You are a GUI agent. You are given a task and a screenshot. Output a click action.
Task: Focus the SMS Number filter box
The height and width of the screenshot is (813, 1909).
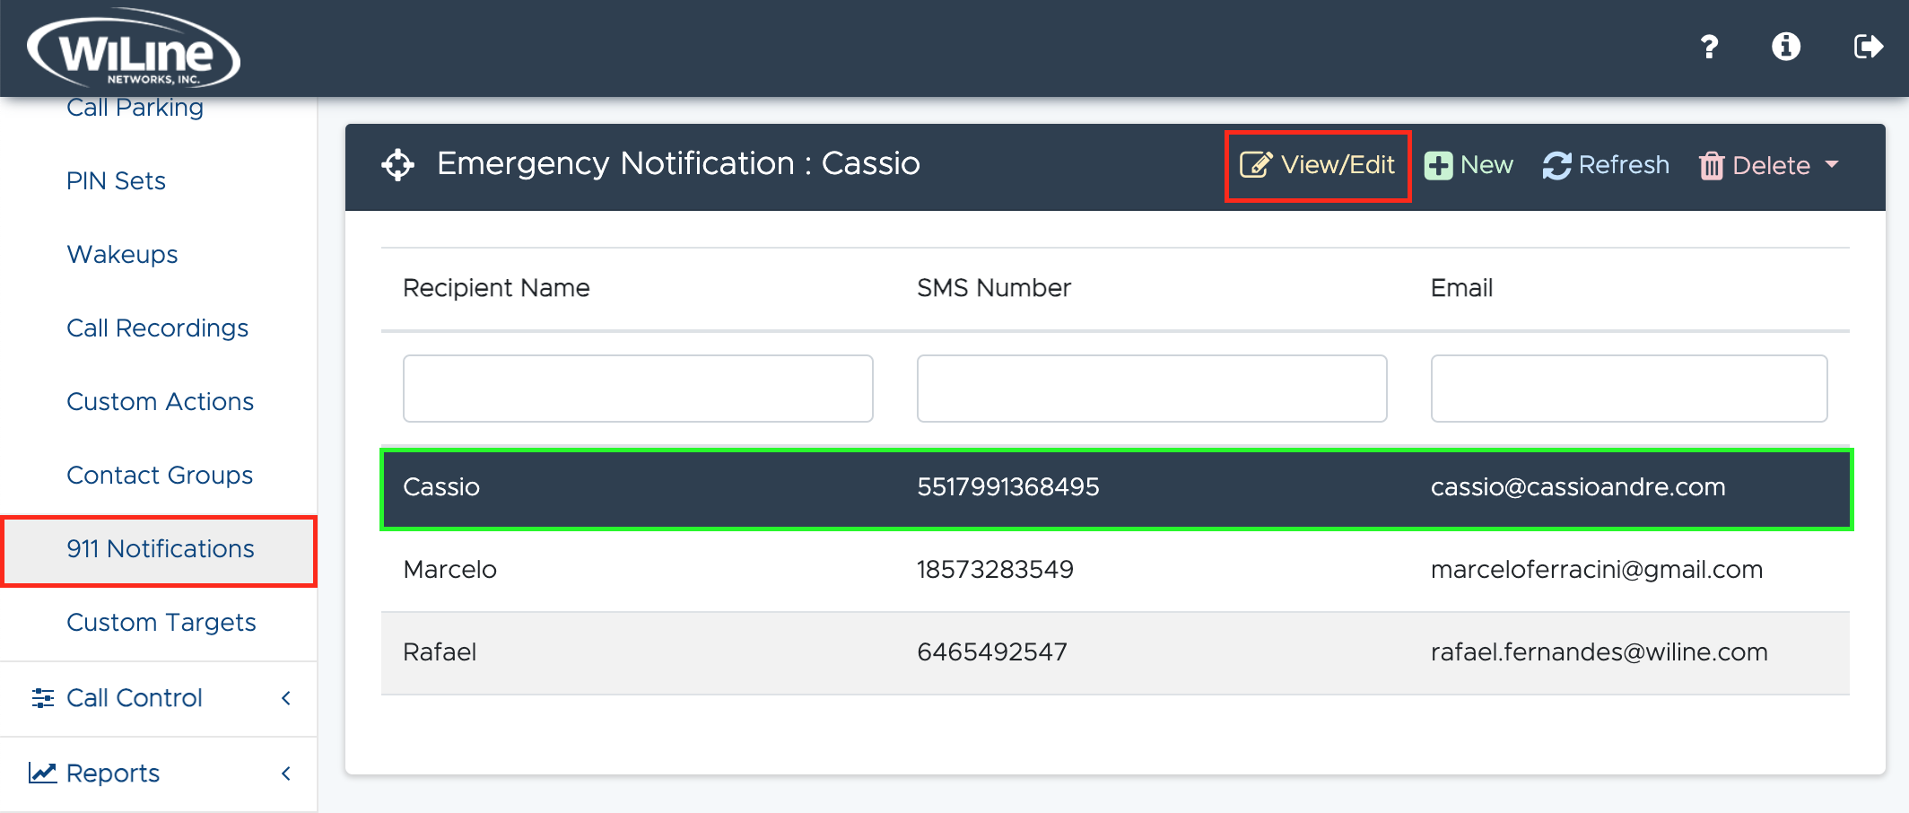[x=1152, y=389]
